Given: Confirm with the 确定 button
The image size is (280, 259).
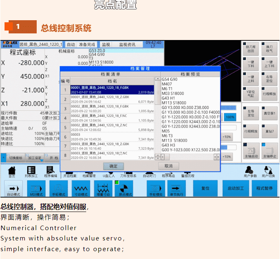Looking at the screenshot, I should coord(113,166).
